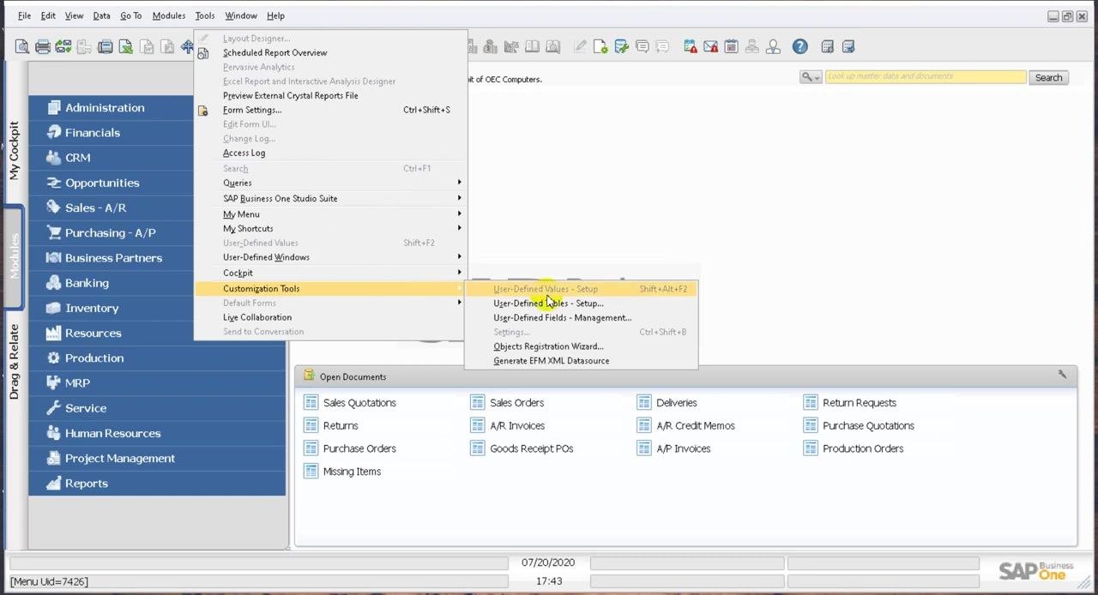
Task: Click the Production Orders document icon
Action: [810, 448]
